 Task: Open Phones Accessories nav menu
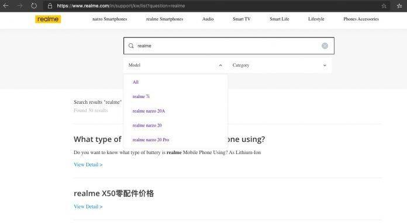(x=361, y=19)
